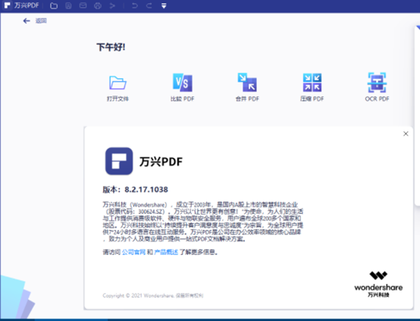Click the 合并 PDF label
420x321 pixels.
tap(247, 99)
